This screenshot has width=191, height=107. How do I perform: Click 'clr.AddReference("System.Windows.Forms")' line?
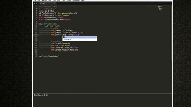(58, 13)
